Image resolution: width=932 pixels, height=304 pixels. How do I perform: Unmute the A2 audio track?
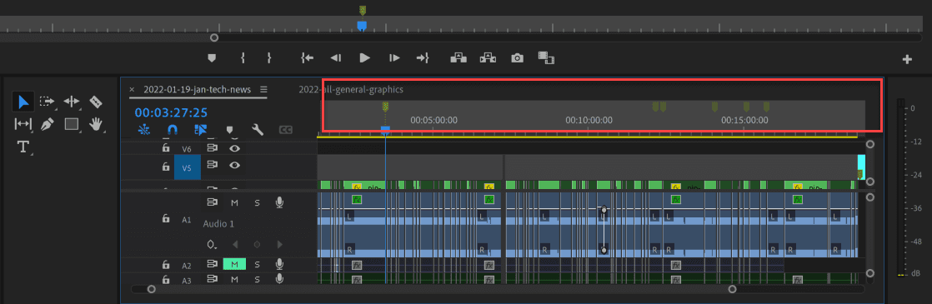pyautogui.click(x=234, y=264)
